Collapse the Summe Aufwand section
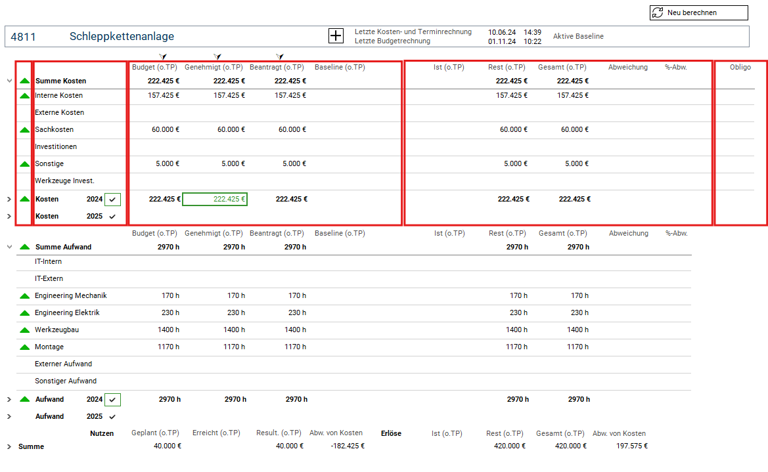768x472 pixels. (9, 247)
